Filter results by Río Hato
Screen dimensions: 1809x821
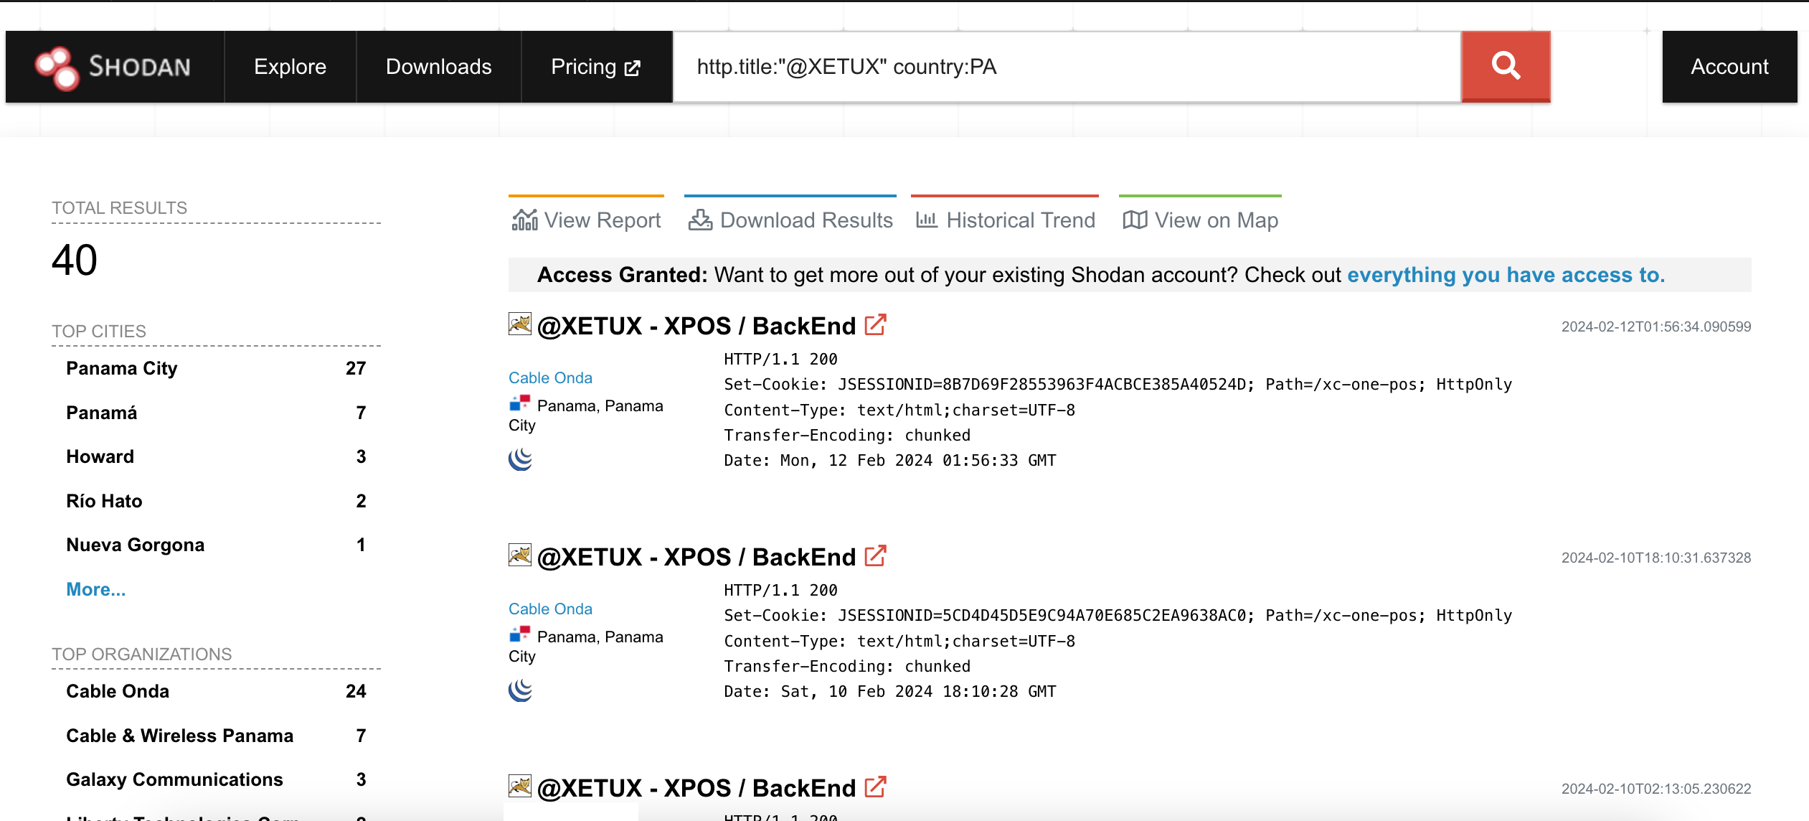point(104,502)
